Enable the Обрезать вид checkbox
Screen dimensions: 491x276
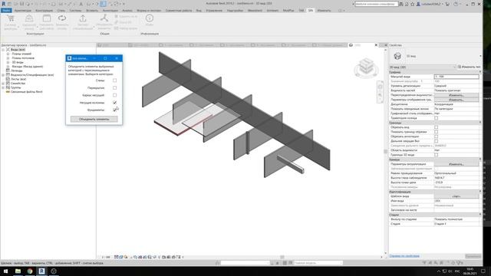point(436,127)
